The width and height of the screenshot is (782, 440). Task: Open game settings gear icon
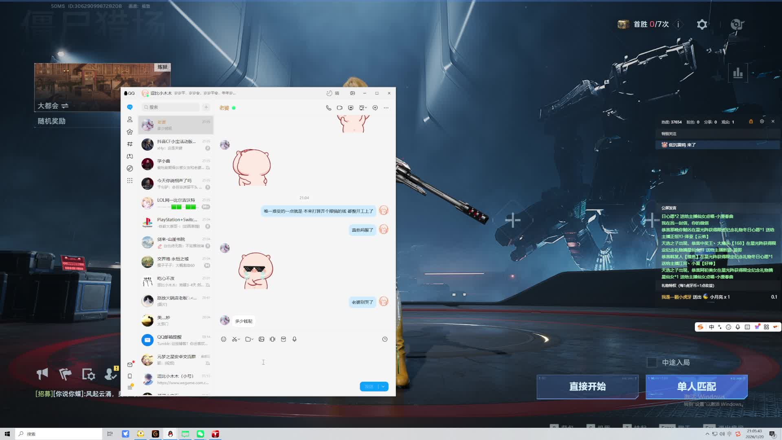click(x=702, y=24)
